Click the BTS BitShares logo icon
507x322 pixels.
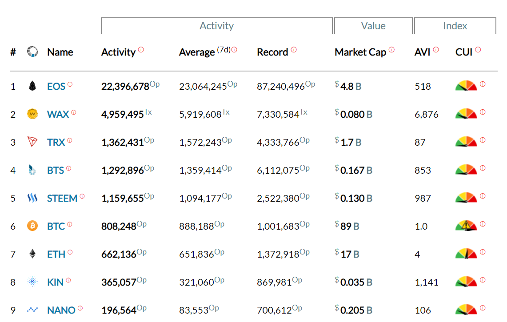(32, 170)
